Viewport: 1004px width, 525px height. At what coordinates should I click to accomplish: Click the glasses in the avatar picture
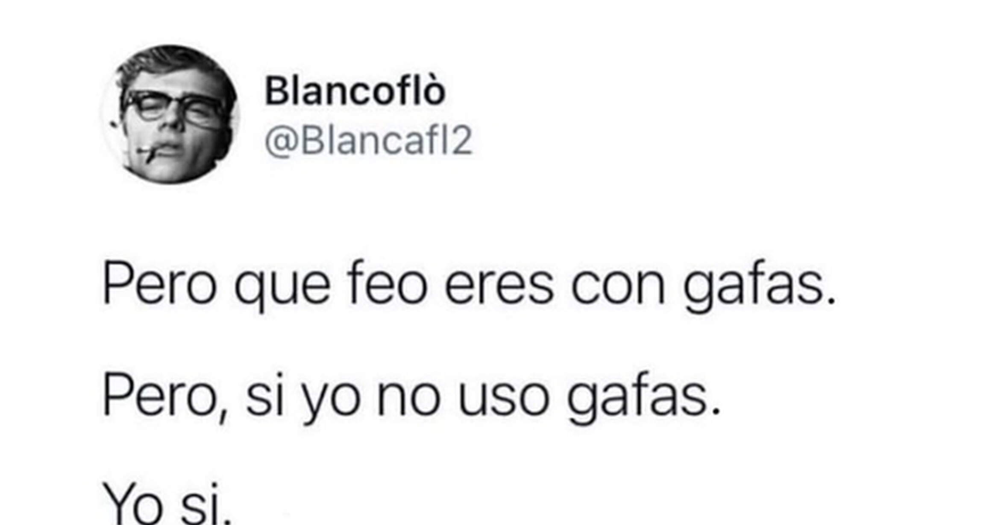point(173,107)
